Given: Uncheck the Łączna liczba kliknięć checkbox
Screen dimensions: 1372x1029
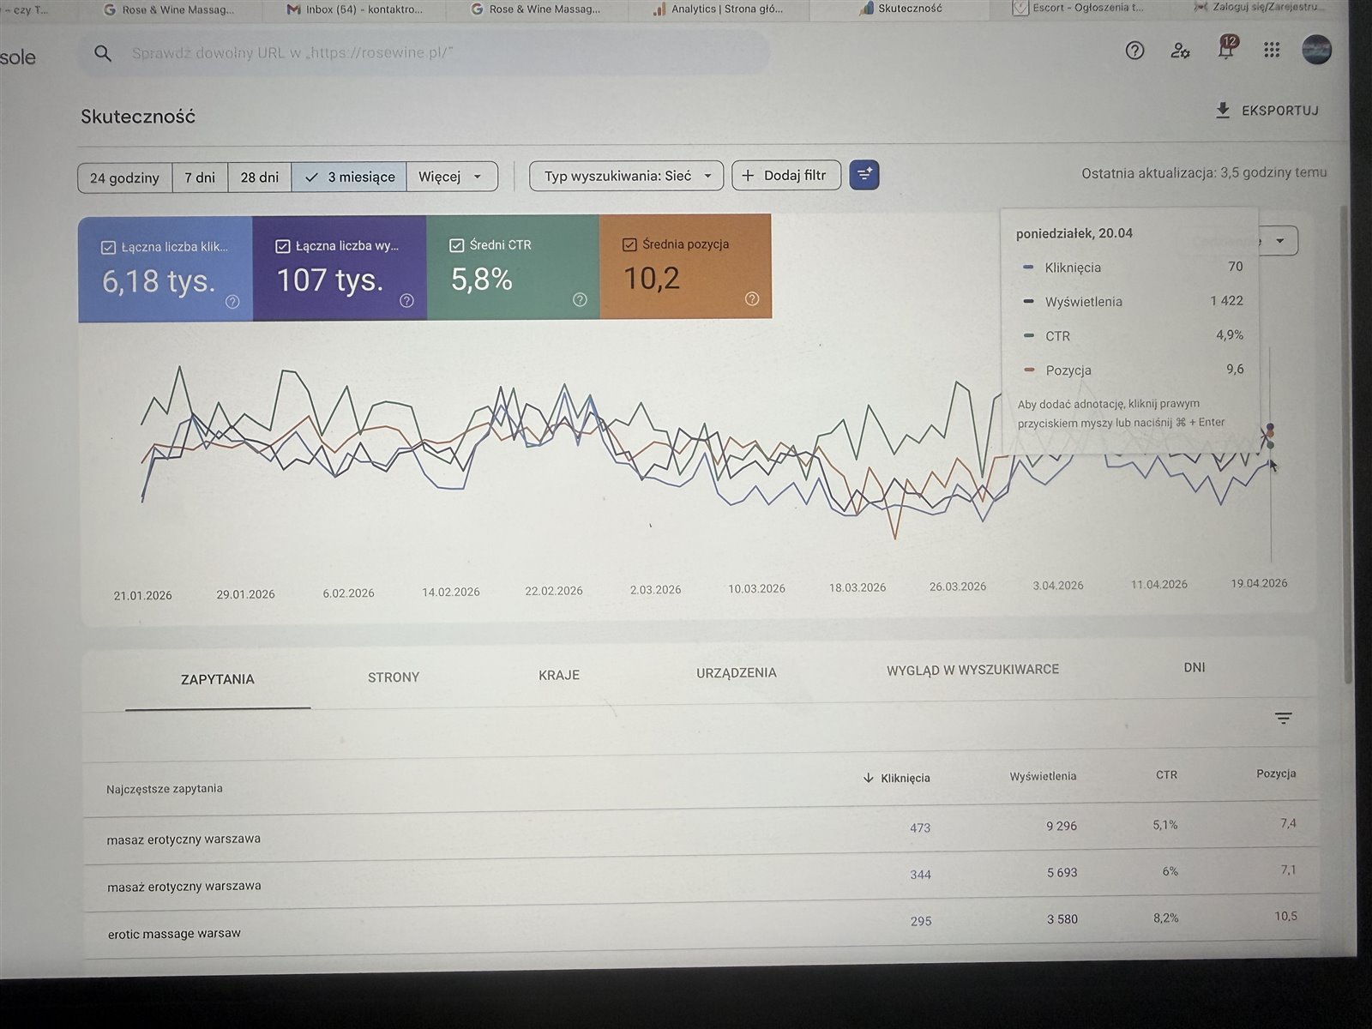Looking at the screenshot, I should 108,247.
